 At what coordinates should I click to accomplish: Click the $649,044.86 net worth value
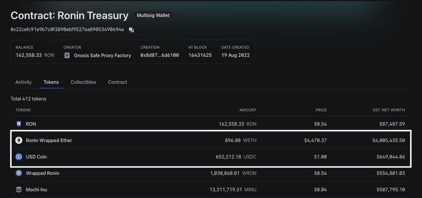point(391,157)
